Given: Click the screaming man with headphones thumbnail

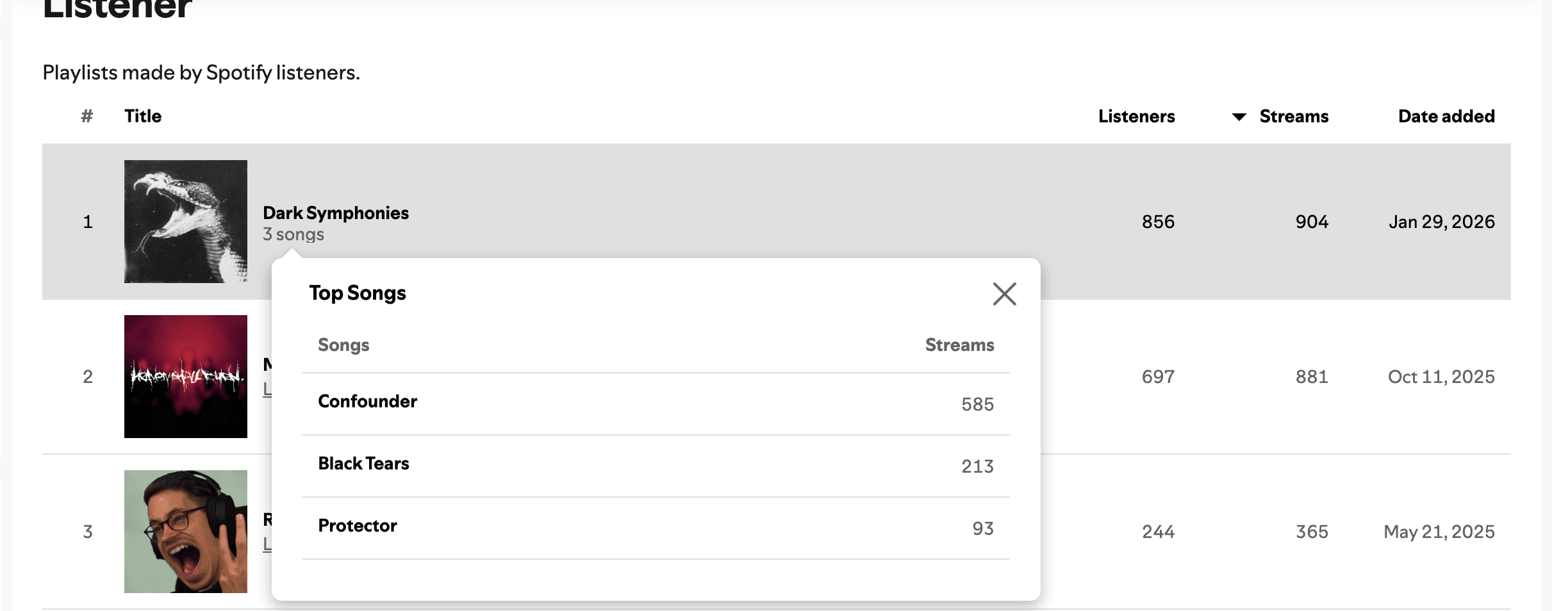Looking at the screenshot, I should pos(186,532).
